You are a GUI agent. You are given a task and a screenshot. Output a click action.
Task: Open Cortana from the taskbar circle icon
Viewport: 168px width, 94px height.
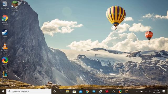(x=55, y=91)
